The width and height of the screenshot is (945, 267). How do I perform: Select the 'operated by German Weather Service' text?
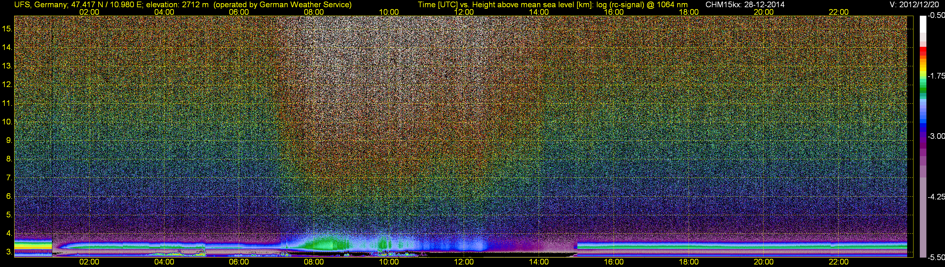tap(282, 5)
